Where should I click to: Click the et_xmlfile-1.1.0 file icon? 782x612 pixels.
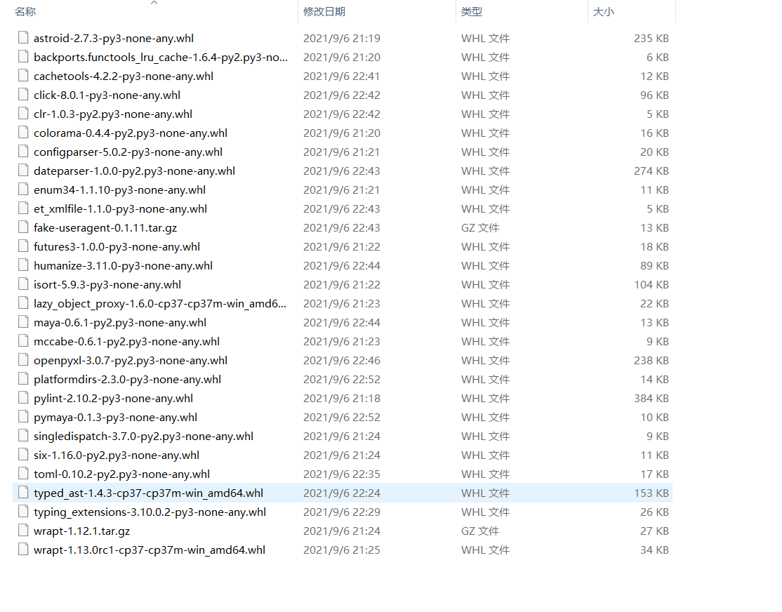[x=23, y=208]
